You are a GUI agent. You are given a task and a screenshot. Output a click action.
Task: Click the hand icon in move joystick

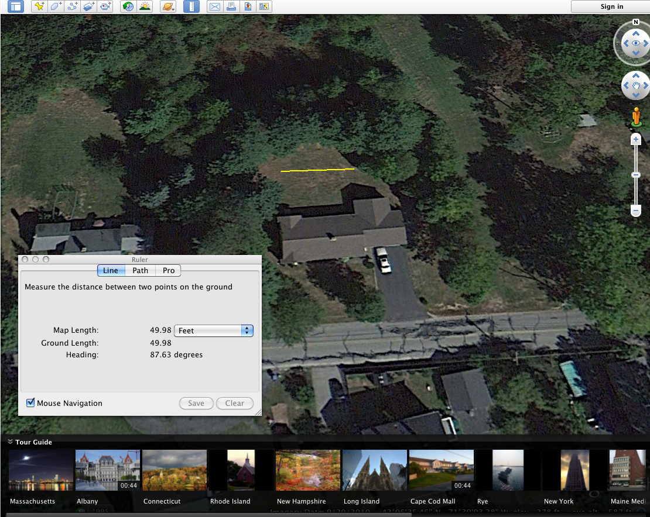(x=636, y=85)
